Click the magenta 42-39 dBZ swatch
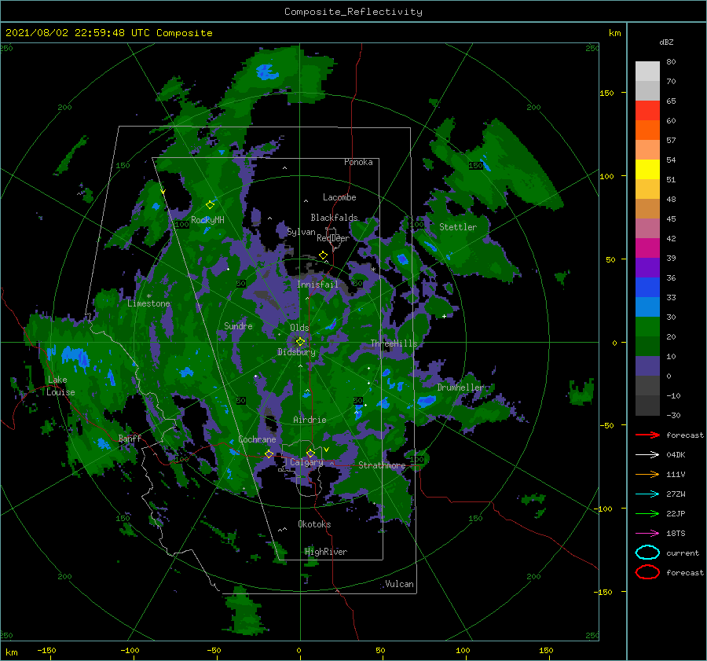Screen dimensions: 707x661 tap(647, 248)
